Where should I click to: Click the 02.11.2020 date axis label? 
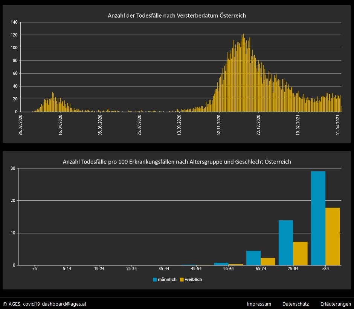pos(219,125)
